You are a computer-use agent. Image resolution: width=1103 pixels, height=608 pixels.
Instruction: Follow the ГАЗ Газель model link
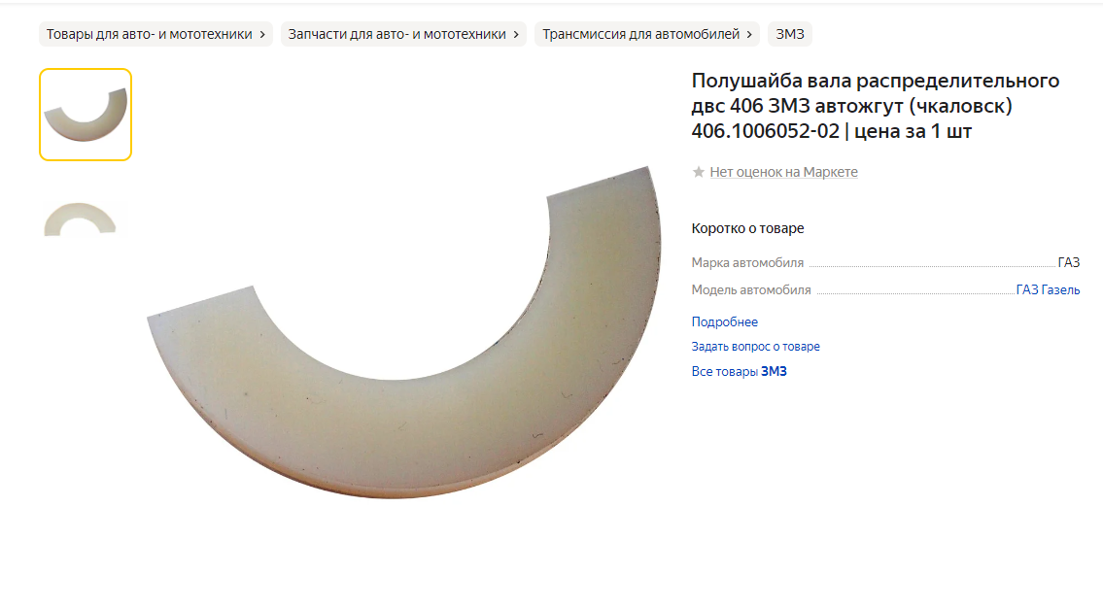pos(1048,289)
